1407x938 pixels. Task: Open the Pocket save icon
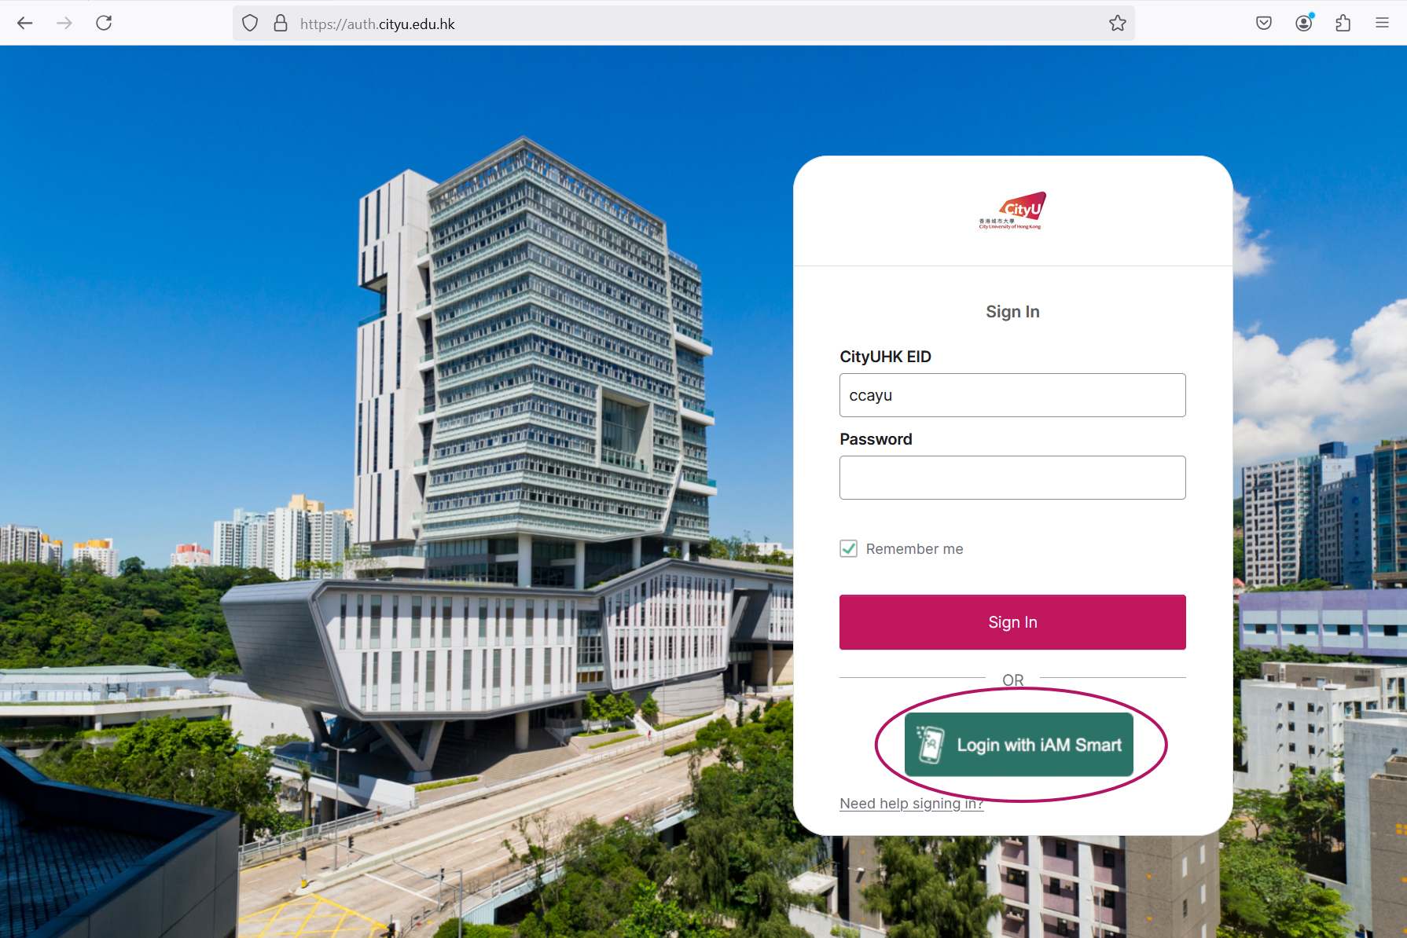click(x=1264, y=24)
